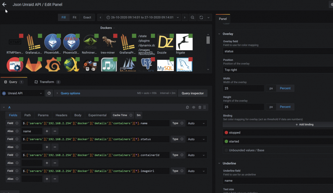Click the zoom out time range icon
The height and width of the screenshot is (193, 333).
(192, 17)
